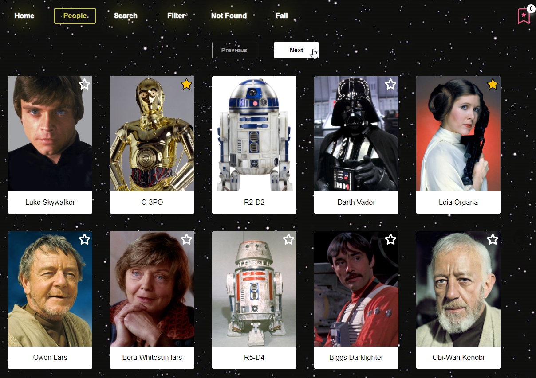
Task: Open the Filter navigation item
Action: 176,16
